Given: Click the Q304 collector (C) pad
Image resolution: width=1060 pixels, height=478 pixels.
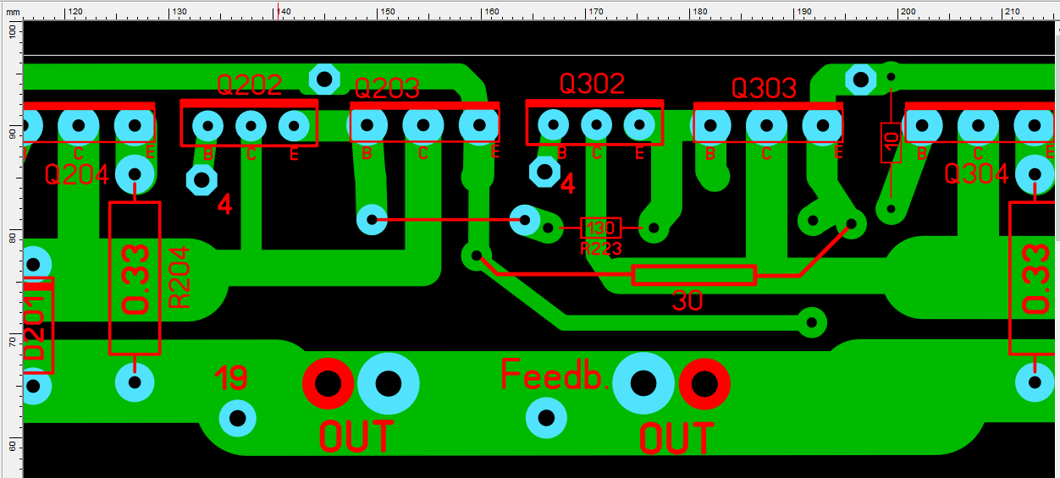Looking at the screenshot, I should pos(978,126).
